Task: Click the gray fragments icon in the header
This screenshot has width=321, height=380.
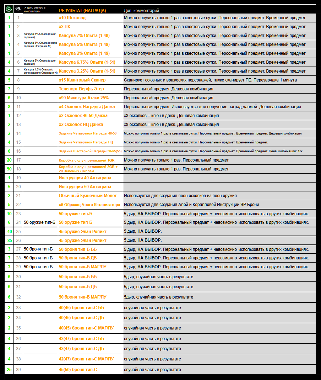Action: [x=18, y=9]
